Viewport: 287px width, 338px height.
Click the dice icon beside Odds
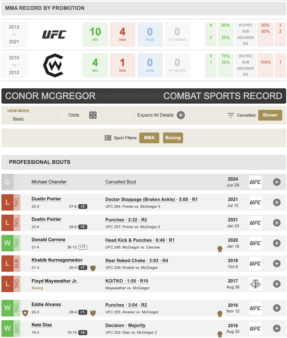(93, 115)
